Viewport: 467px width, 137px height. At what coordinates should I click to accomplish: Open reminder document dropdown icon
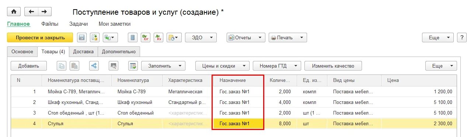[174, 37]
